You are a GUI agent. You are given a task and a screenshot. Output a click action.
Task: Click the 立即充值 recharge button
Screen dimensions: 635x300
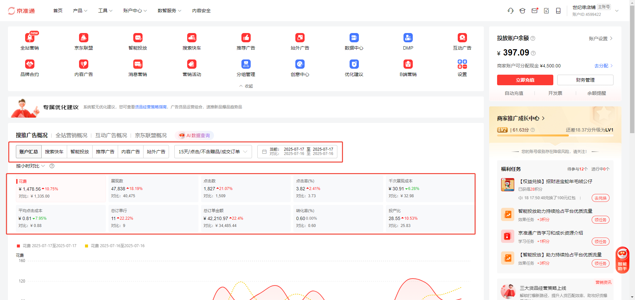525,80
